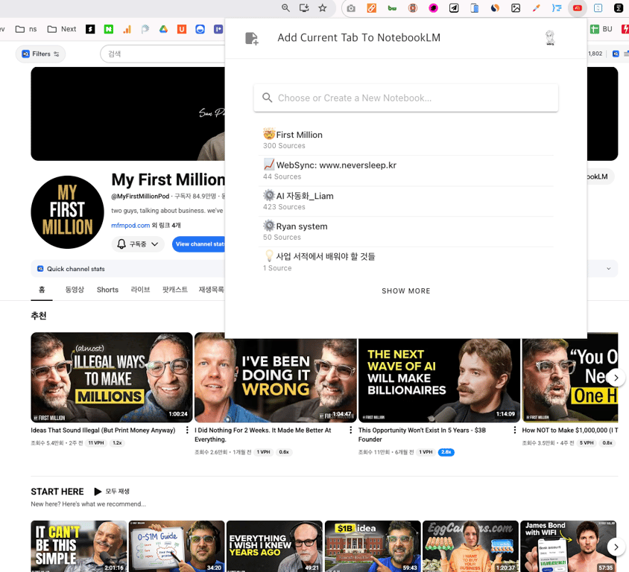Screen dimensions: 629x572
Task: Open the screenshot camera extension icon
Action: pyautogui.click(x=351, y=8)
